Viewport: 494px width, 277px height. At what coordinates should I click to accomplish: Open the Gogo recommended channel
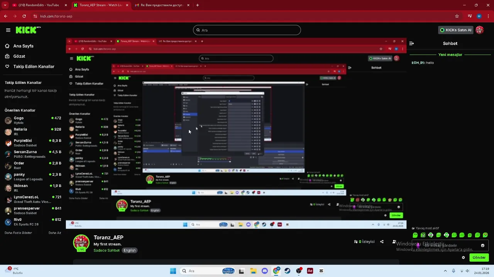(x=33, y=120)
